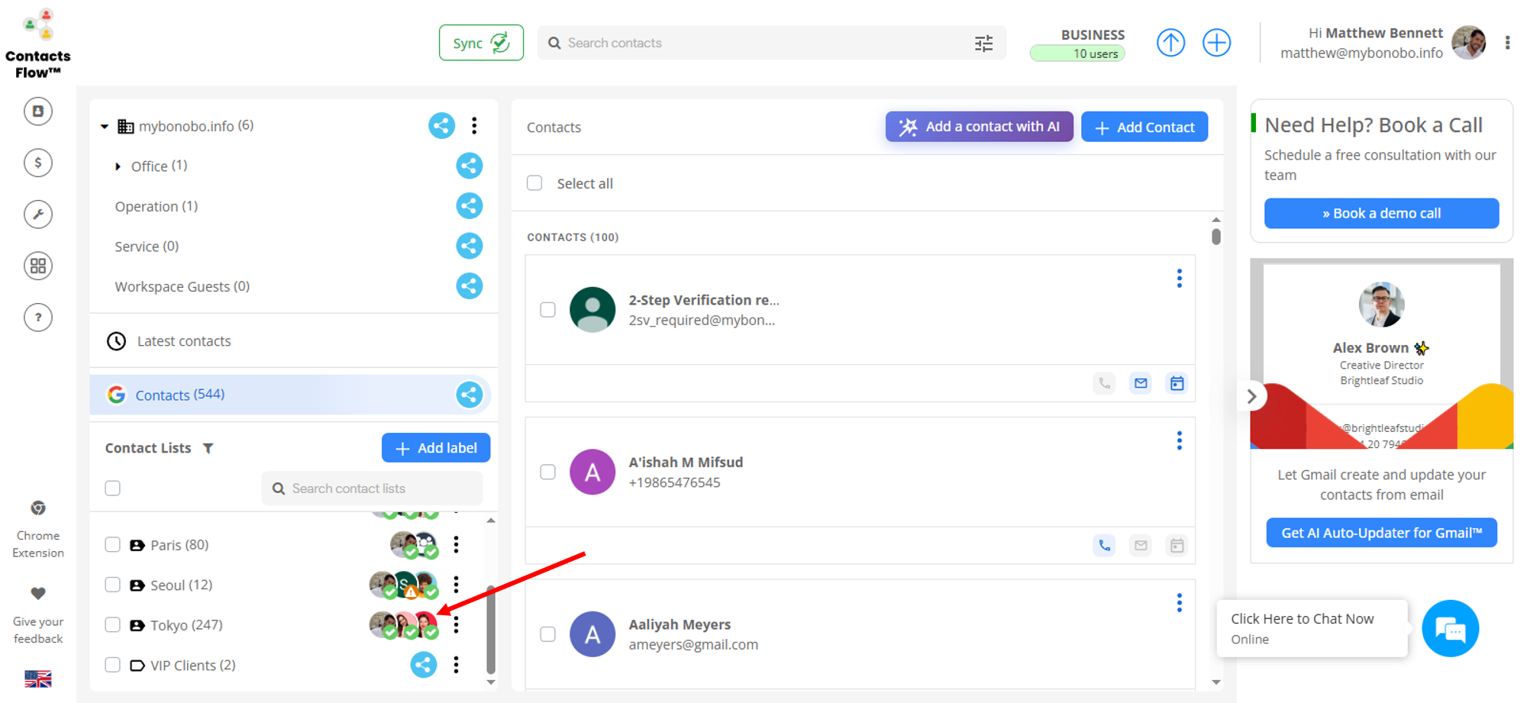Select Google Contacts (544) item
The height and width of the screenshot is (703, 1527).
pyautogui.click(x=179, y=395)
